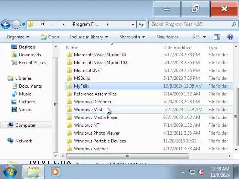The height and width of the screenshot is (179, 239).
Task: Open the recent pages dropdown arrow
Action: (x=24, y=24)
